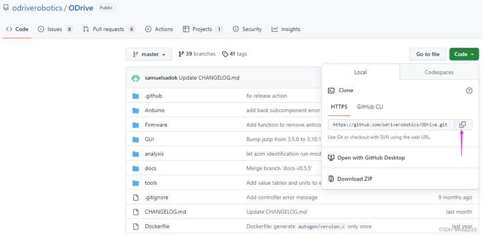Open the master branch selector dropdown
This screenshot has height=236, width=483.
[149, 54]
